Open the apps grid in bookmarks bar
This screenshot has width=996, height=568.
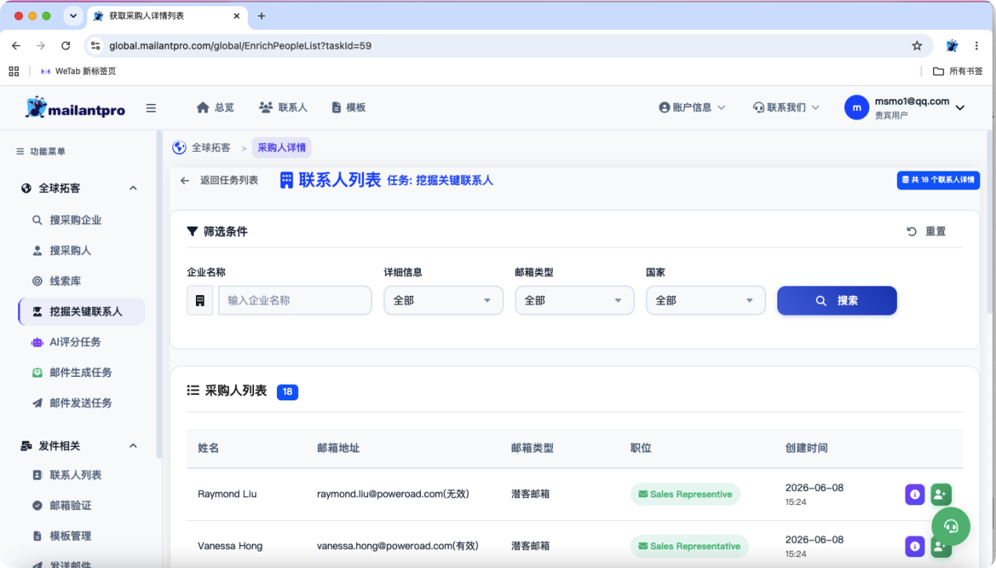pos(13,71)
